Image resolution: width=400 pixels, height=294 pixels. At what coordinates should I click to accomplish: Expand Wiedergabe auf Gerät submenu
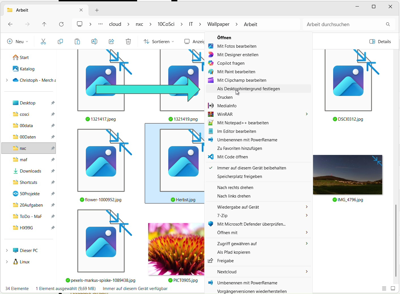coord(307,207)
